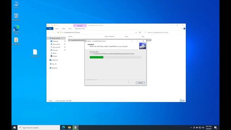231x130 pixels.
Task: Open Pictures in the navigation pane
Action: coord(55,50)
